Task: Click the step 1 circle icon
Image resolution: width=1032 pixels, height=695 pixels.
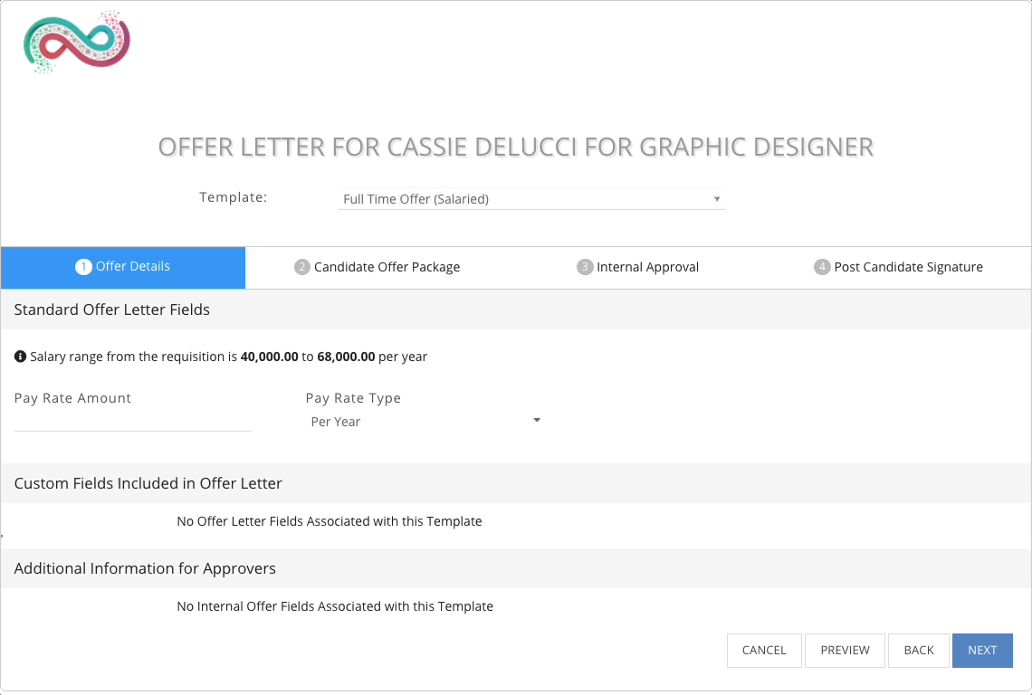Action: pyautogui.click(x=83, y=267)
